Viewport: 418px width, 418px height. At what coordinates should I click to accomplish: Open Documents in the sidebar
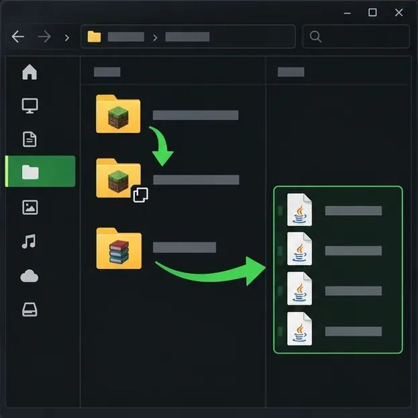(x=30, y=139)
